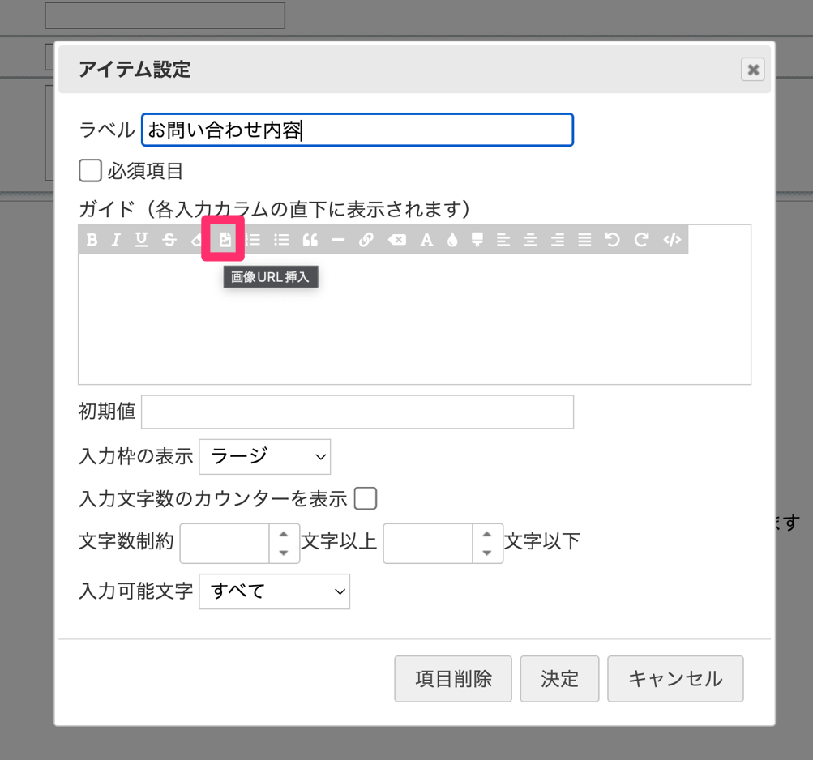The image size is (813, 760).
Task: Increase the minimum character count (文字以上) stepper
Action: tap(283, 534)
